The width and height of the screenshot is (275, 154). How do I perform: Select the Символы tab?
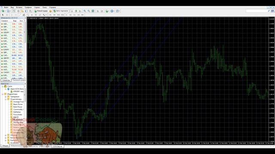pyautogui.click(x=6, y=80)
